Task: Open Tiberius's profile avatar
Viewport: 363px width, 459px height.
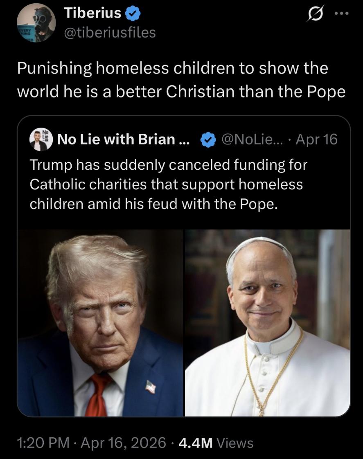Action: (x=36, y=23)
